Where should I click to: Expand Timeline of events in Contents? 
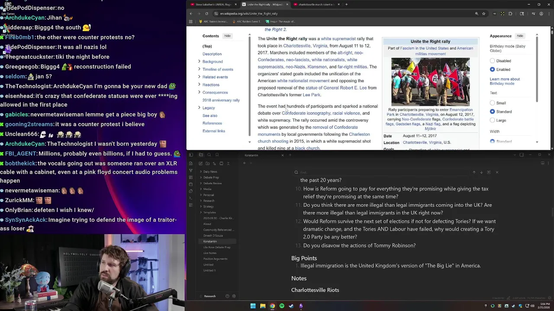[x=199, y=69]
